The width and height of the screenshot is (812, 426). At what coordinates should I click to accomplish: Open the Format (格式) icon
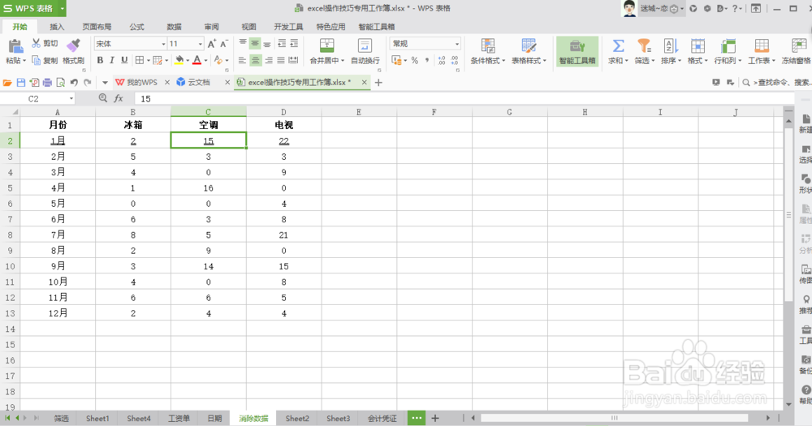(698, 45)
